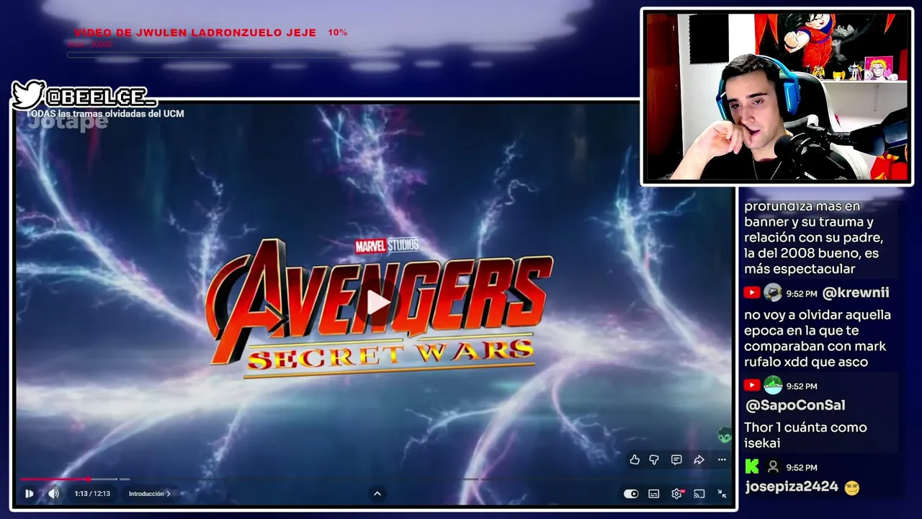
Task: Expand the up-chevron panel in player
Action: (x=377, y=494)
